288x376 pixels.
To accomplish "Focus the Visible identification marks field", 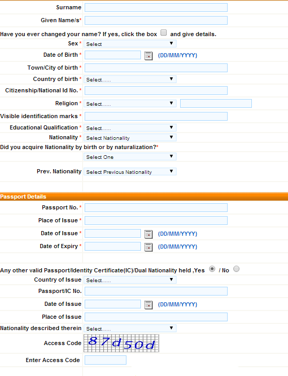I will click(x=156, y=116).
